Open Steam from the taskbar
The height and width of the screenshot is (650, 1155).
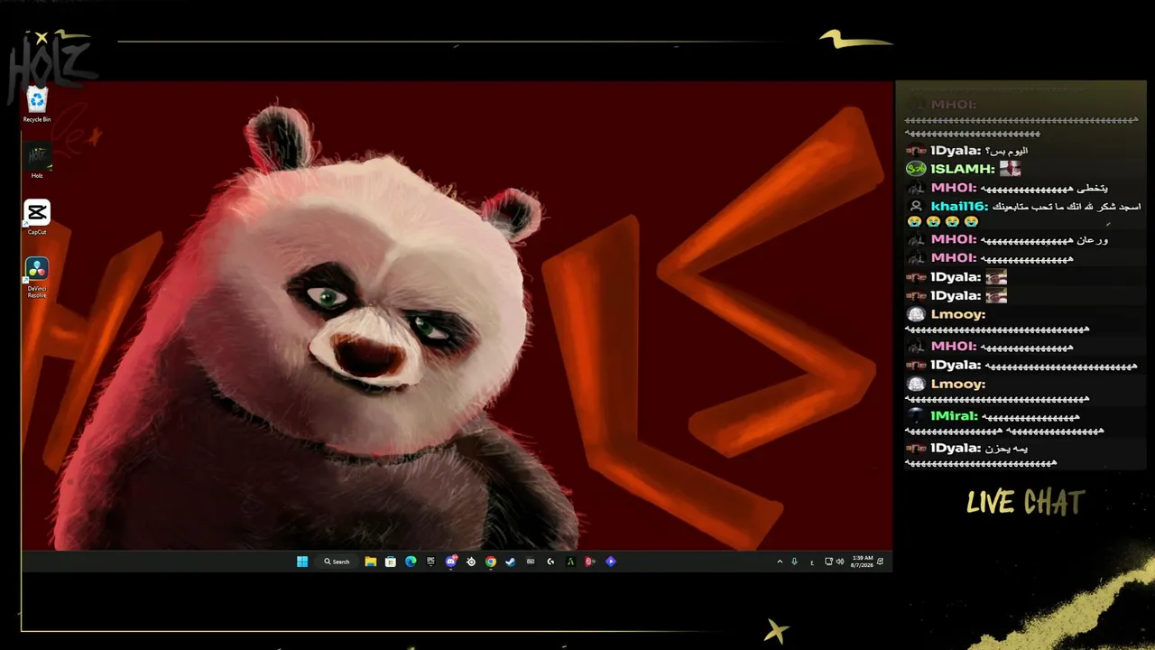511,562
